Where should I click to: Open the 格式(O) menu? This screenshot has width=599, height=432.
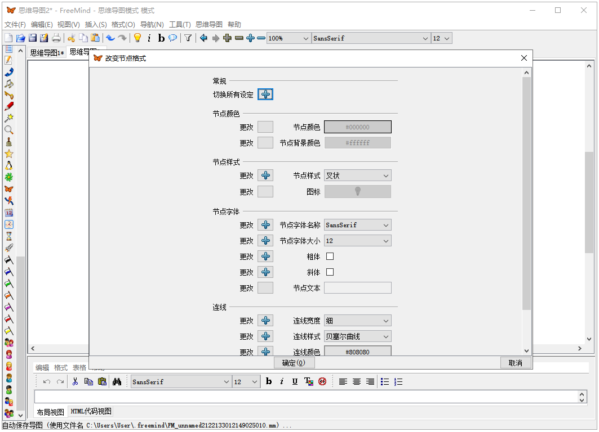click(123, 25)
